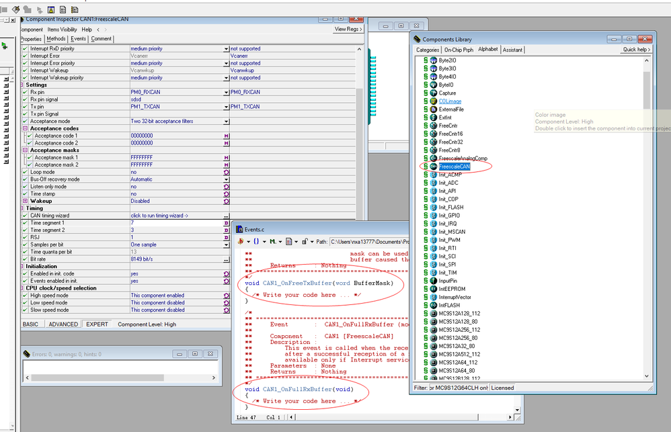Click the View Regs button
This screenshot has height=432, width=671.
pyautogui.click(x=348, y=29)
